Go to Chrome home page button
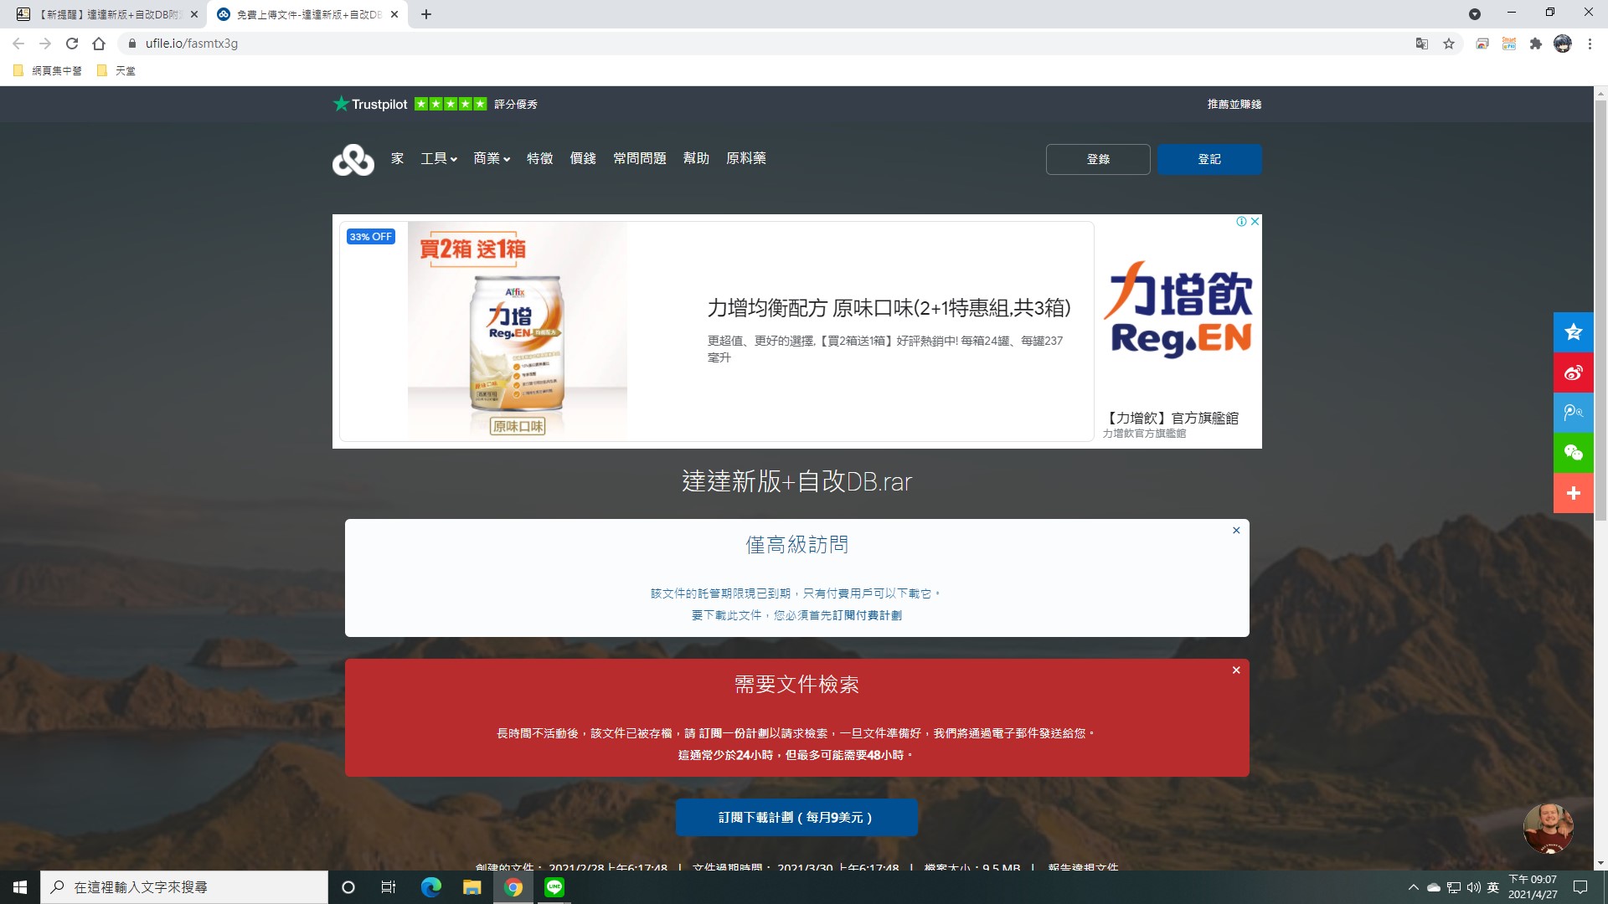Screen dimensions: 1608x904 coord(99,44)
